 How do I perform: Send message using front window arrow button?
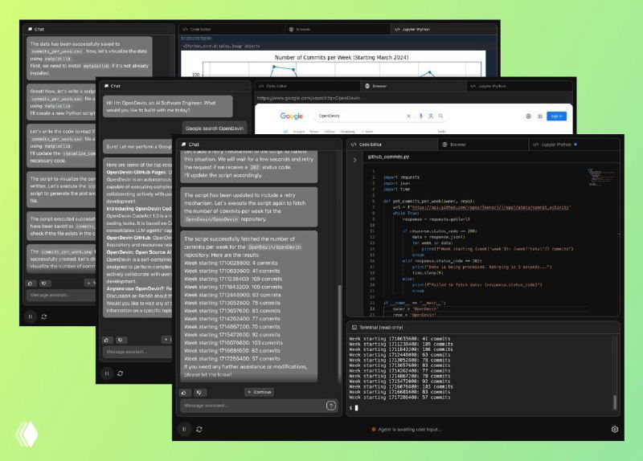[331, 406]
